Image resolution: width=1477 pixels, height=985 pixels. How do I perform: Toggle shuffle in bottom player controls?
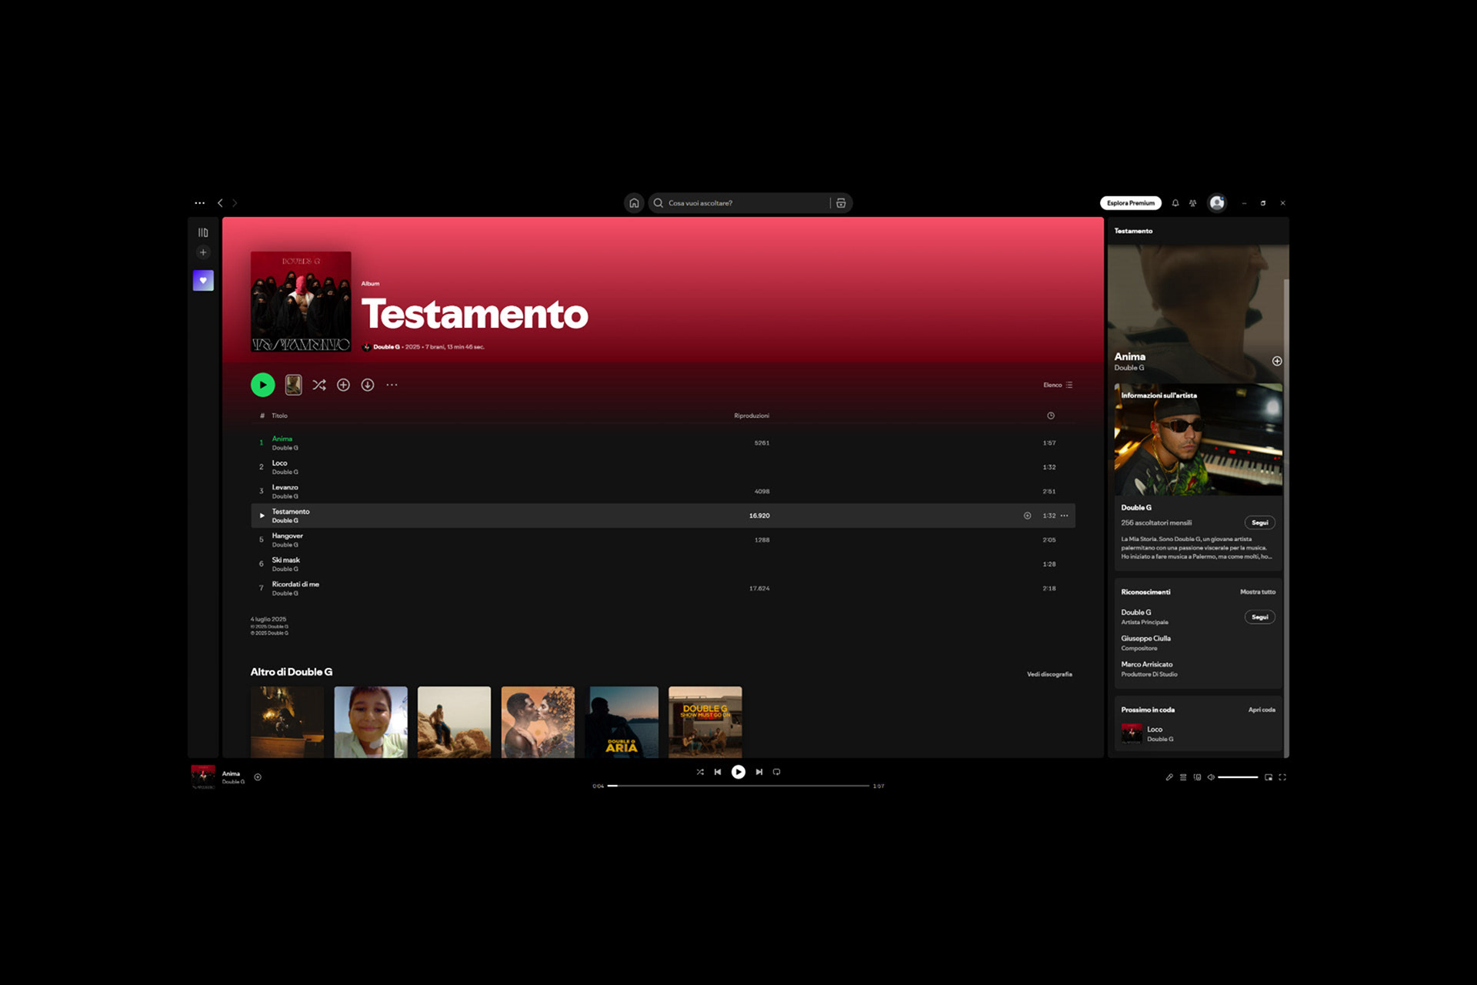coord(700,772)
